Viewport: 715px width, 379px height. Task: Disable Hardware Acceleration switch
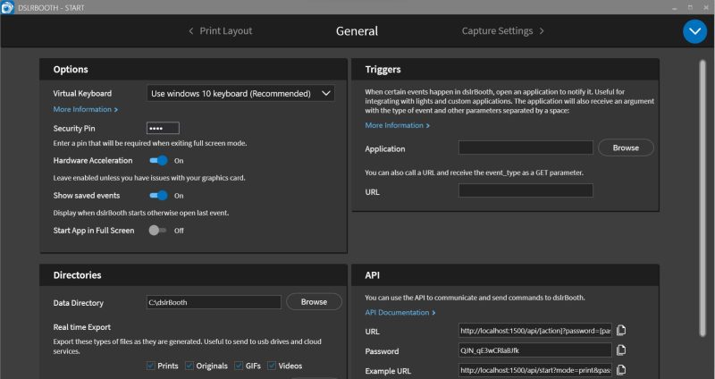[x=158, y=161]
